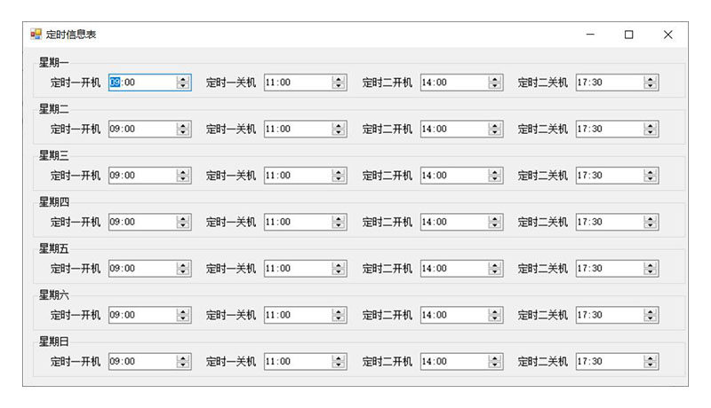Close the 定时信息表 window
The image size is (711, 408).
pyautogui.click(x=668, y=35)
